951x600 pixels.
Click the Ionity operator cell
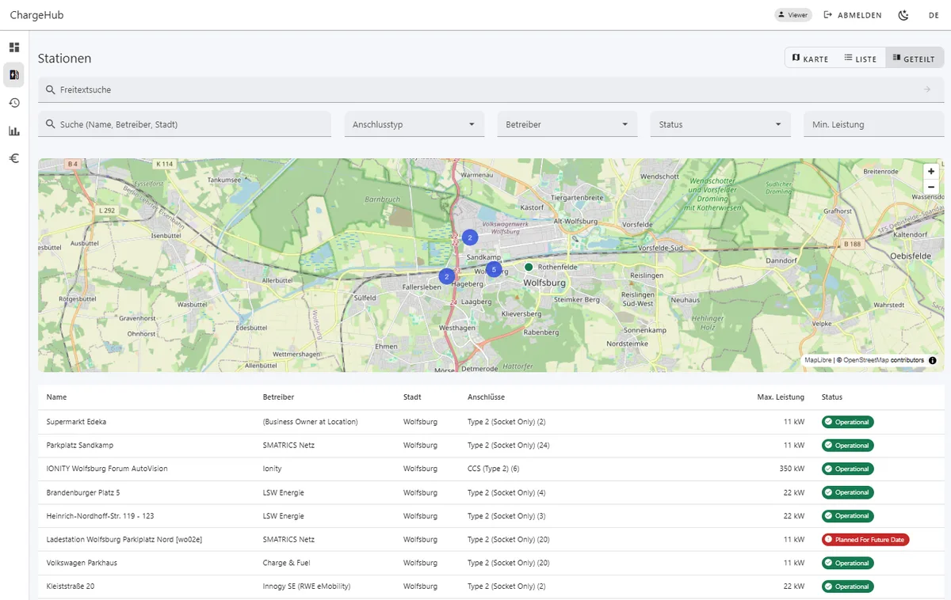point(272,469)
